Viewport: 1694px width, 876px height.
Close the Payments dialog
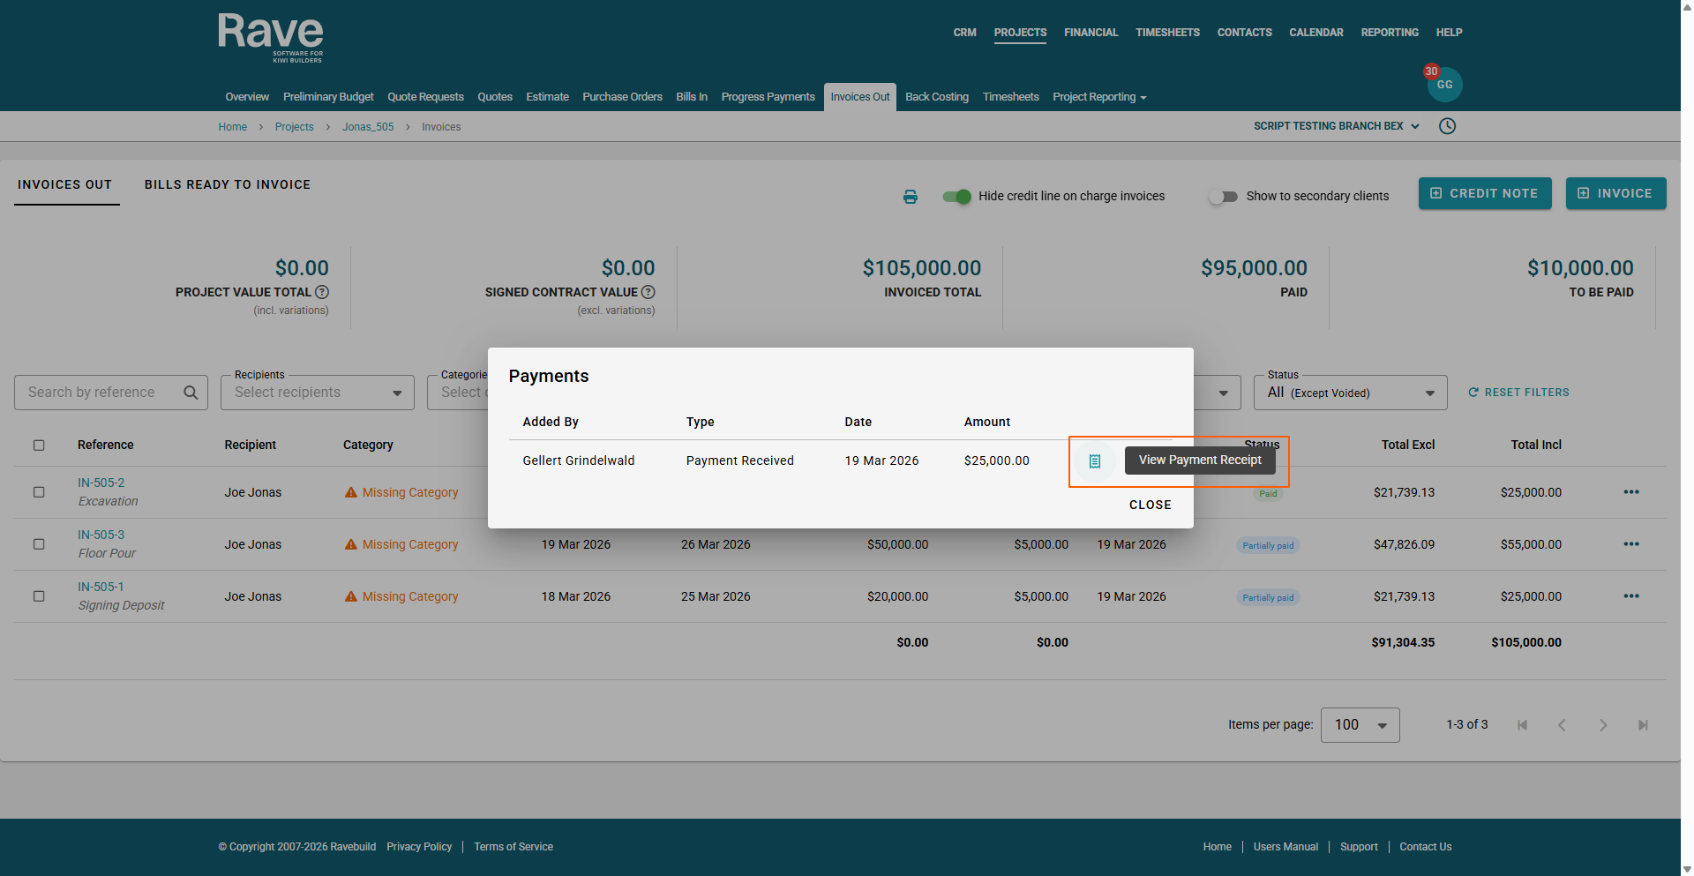[x=1150, y=505]
